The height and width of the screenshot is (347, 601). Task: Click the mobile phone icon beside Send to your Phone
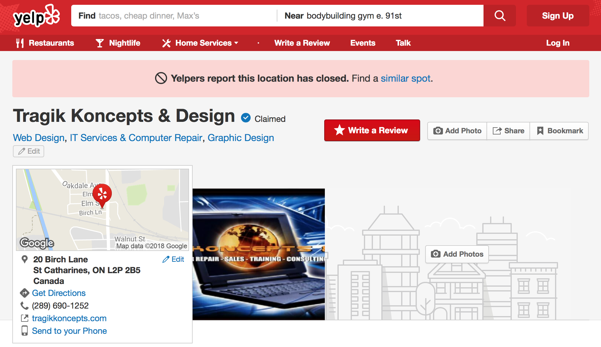point(25,330)
